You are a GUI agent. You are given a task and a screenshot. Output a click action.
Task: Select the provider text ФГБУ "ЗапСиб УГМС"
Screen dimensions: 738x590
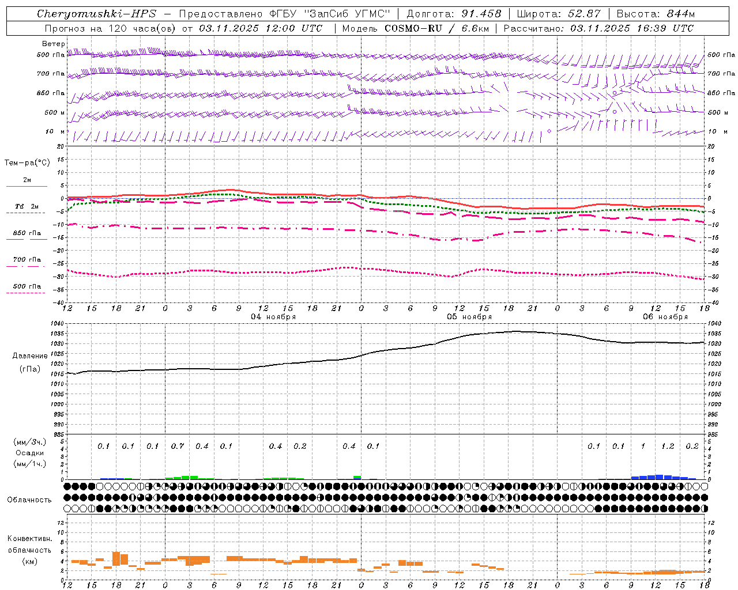point(330,14)
